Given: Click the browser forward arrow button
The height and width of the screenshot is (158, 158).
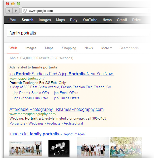Looking at the screenshot, I should [x=16, y=11].
